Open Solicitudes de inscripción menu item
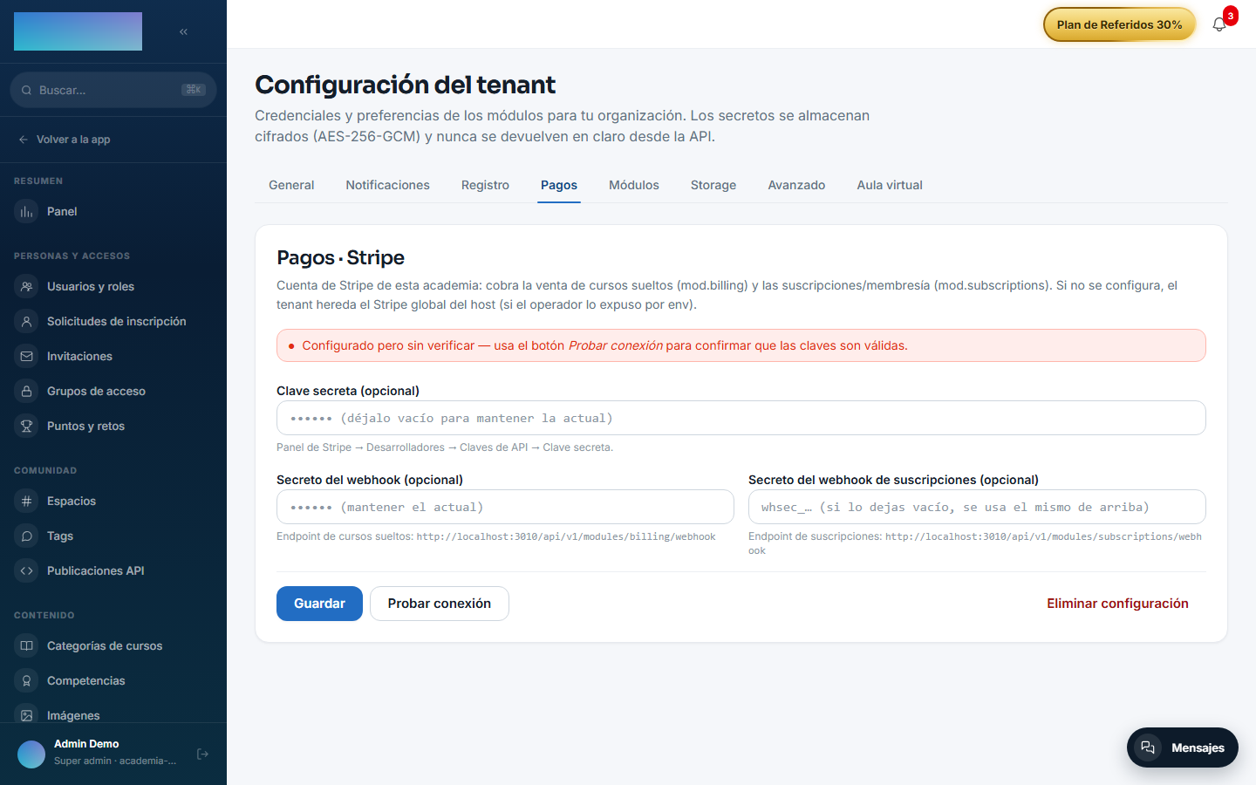The width and height of the screenshot is (1256, 785). (113, 322)
